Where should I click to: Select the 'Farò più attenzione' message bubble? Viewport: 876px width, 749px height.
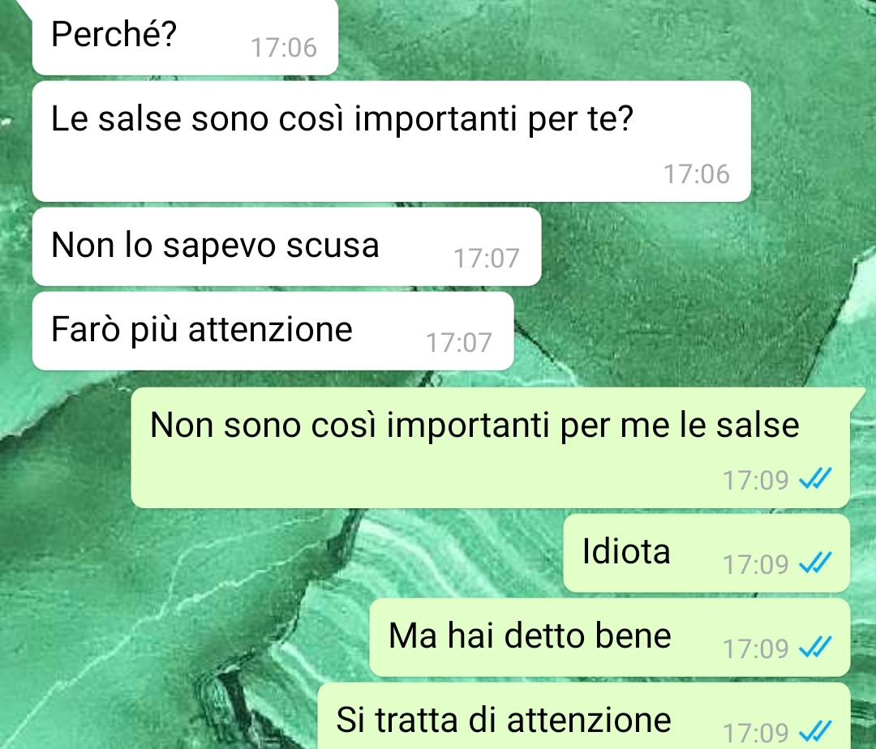coord(273,331)
